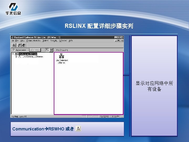This screenshot has height=142, width=189.
Task: Minimize the RSLinx Lite window
Action: pos(116,37)
